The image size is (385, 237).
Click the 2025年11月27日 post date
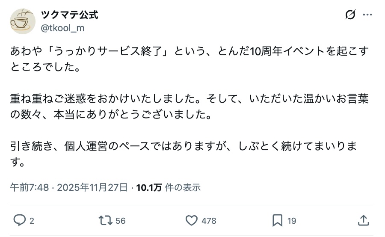(x=92, y=187)
